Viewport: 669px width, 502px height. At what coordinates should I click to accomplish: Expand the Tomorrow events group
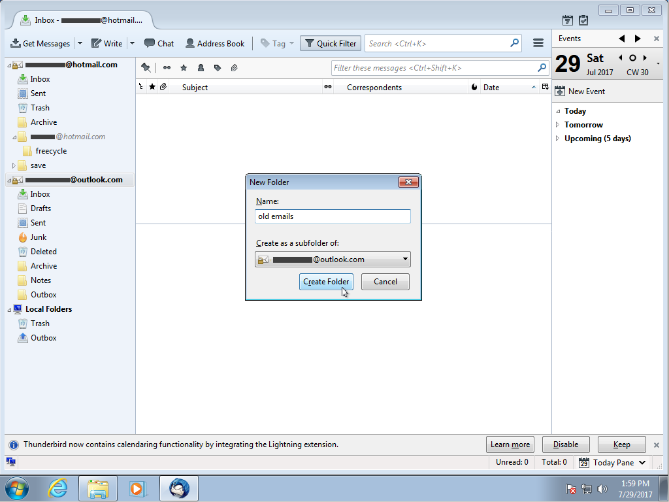[557, 125]
